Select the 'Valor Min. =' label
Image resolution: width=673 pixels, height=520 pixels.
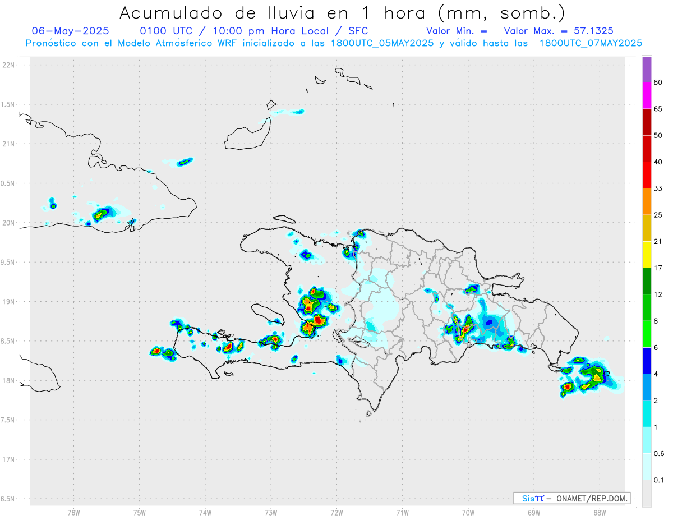[457, 31]
